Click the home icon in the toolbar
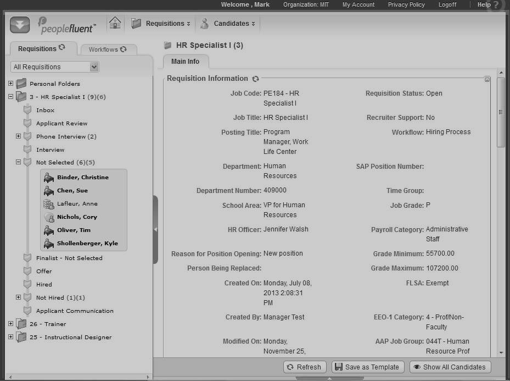Screen dimensions: 510x381 tap(115, 23)
